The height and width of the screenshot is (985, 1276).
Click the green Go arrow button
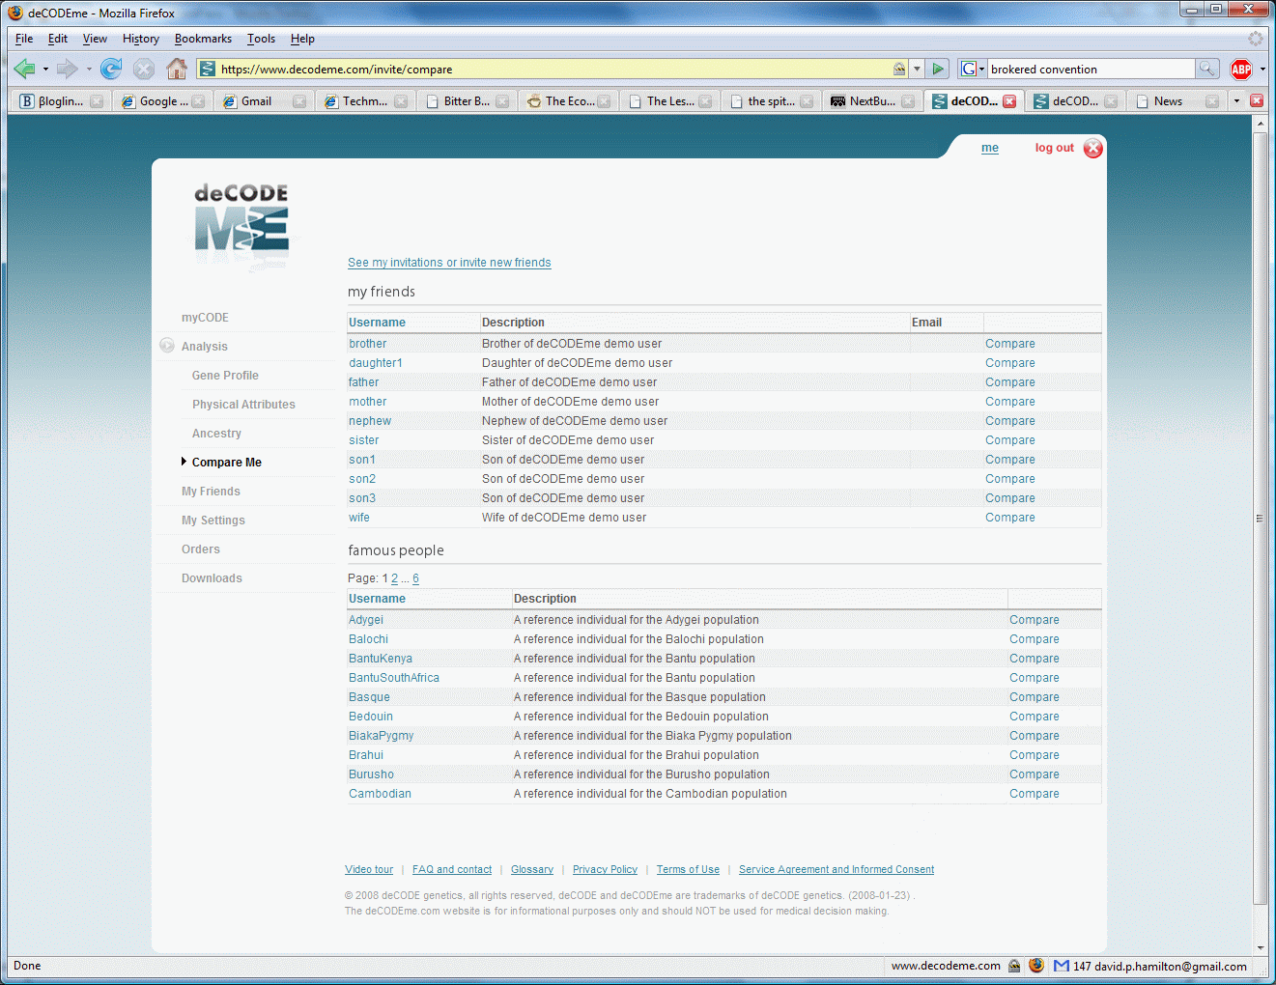click(937, 69)
